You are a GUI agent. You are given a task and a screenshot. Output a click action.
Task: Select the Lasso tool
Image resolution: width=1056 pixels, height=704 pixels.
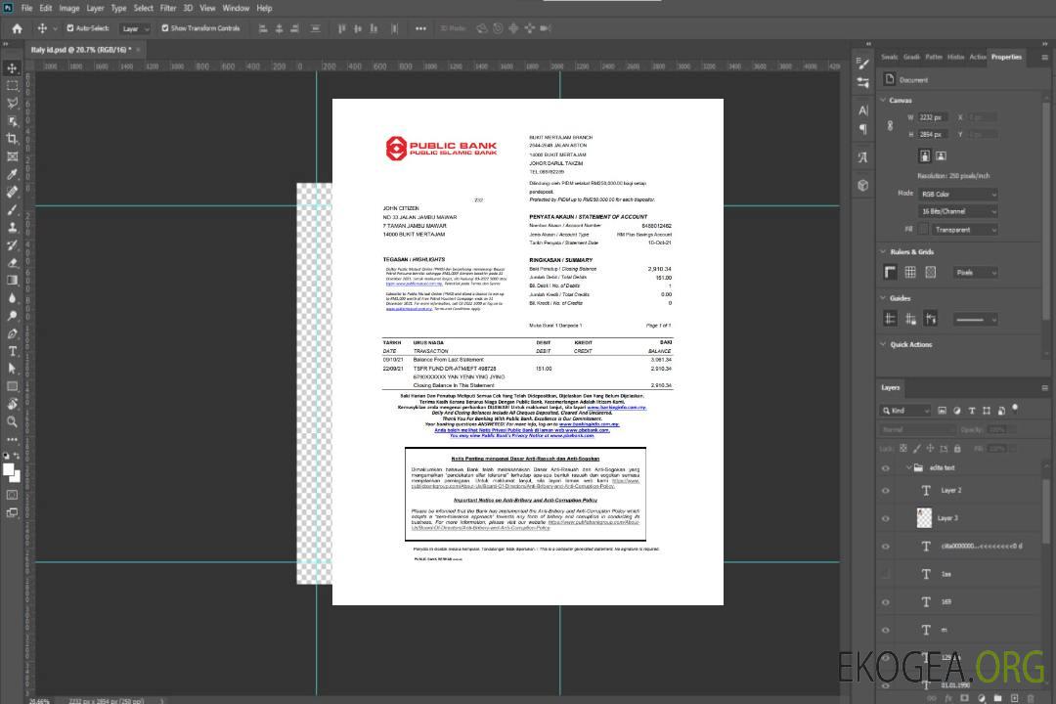(x=12, y=103)
